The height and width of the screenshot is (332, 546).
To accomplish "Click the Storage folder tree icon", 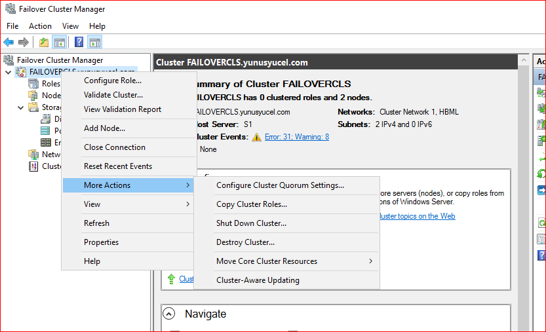I will pos(33,107).
